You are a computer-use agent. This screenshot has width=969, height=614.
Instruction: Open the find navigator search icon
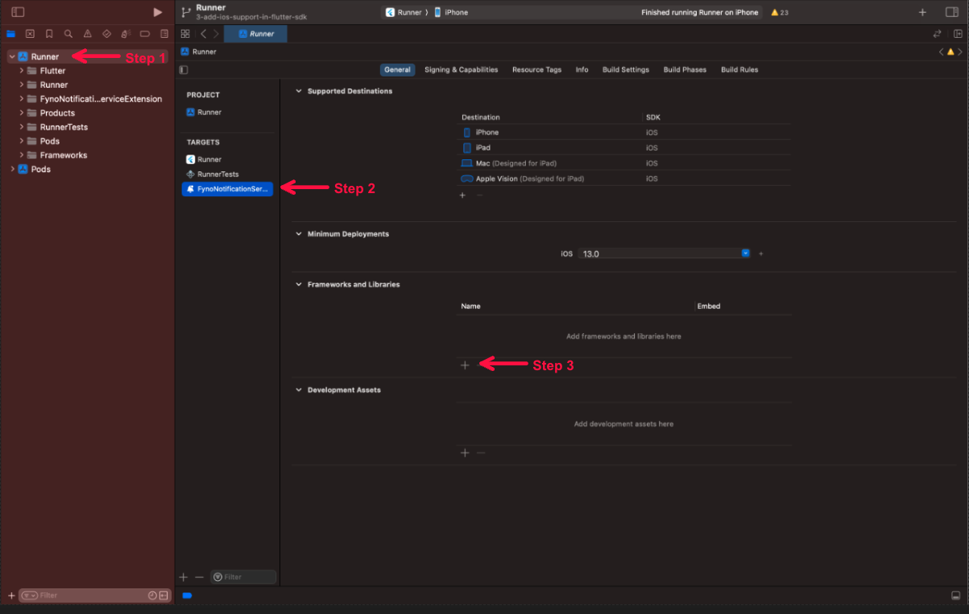[68, 34]
